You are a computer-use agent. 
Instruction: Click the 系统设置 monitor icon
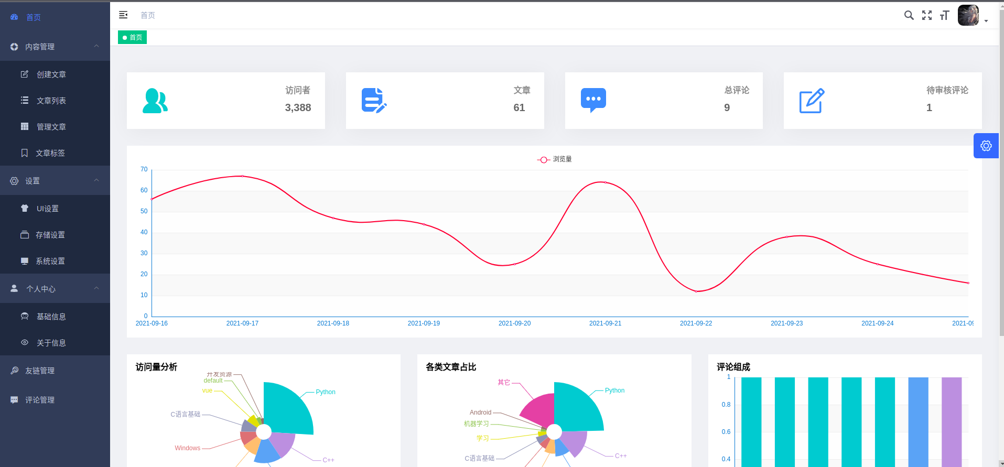point(25,260)
